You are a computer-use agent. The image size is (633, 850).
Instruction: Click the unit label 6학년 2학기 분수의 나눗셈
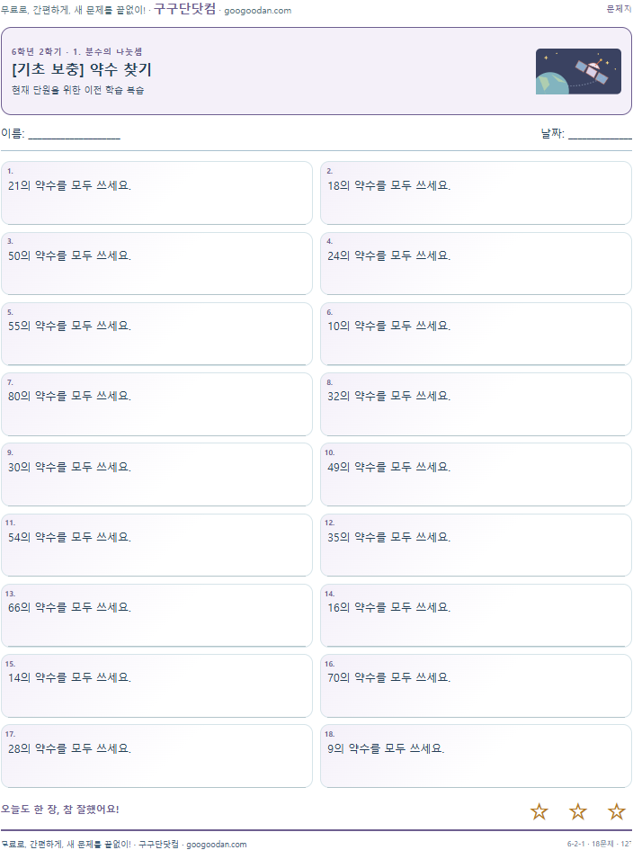[x=77, y=51]
